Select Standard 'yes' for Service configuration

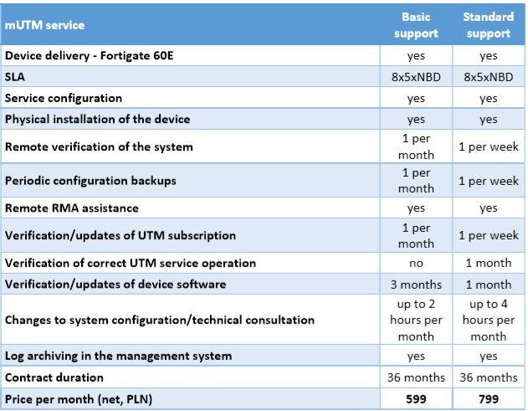point(489,99)
